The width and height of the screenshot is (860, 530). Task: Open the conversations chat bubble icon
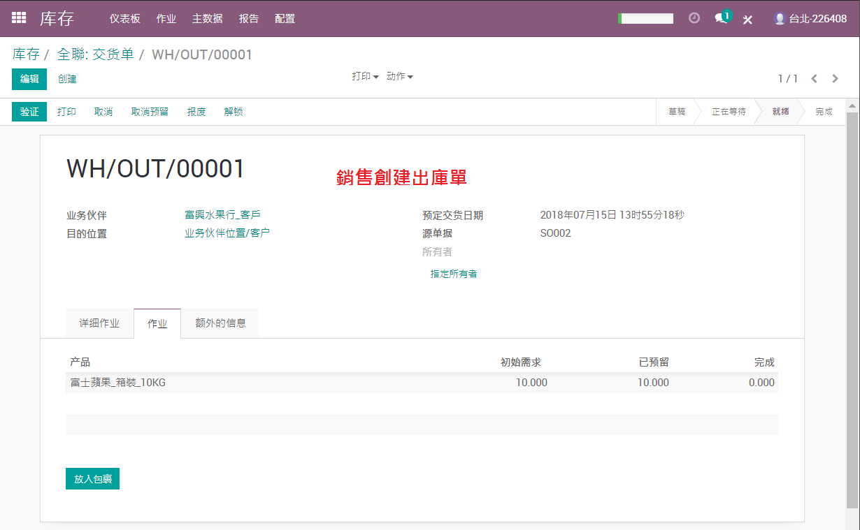point(722,17)
